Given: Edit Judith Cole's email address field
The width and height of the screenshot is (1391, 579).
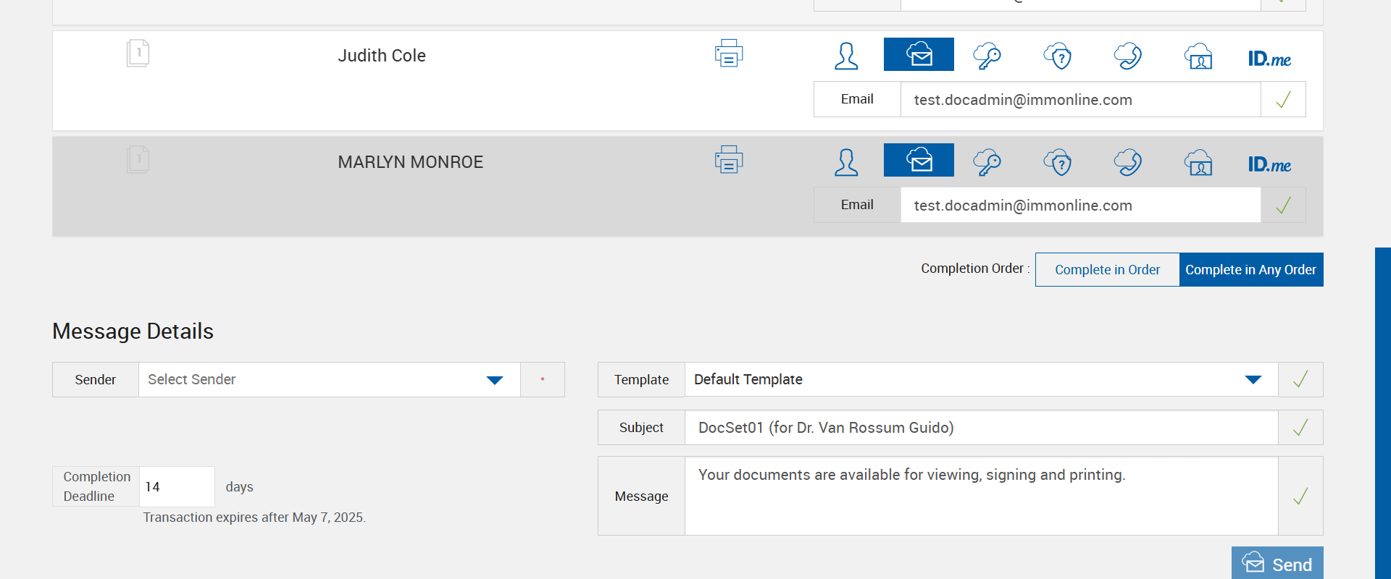Looking at the screenshot, I should coord(1079,100).
